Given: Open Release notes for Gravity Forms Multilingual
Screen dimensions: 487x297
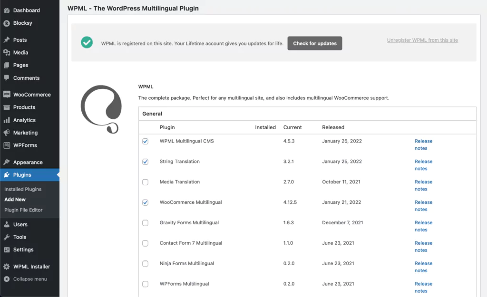Looking at the screenshot, I should tap(423, 226).
